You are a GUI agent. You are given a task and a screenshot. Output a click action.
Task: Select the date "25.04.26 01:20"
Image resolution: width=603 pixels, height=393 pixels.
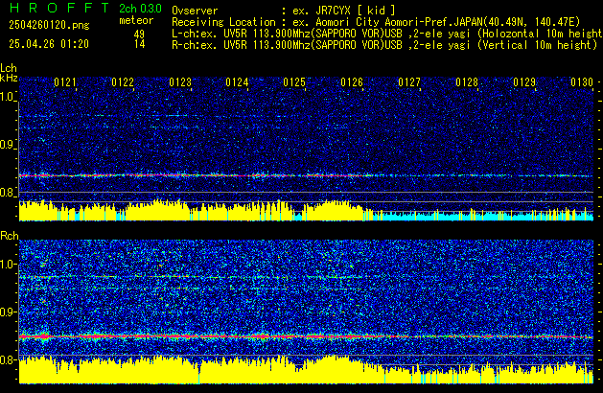click(49, 44)
